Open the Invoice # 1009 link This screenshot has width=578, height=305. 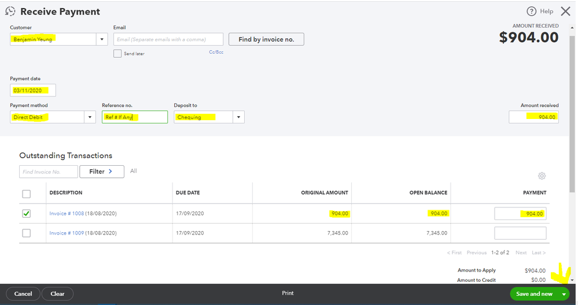67,233
